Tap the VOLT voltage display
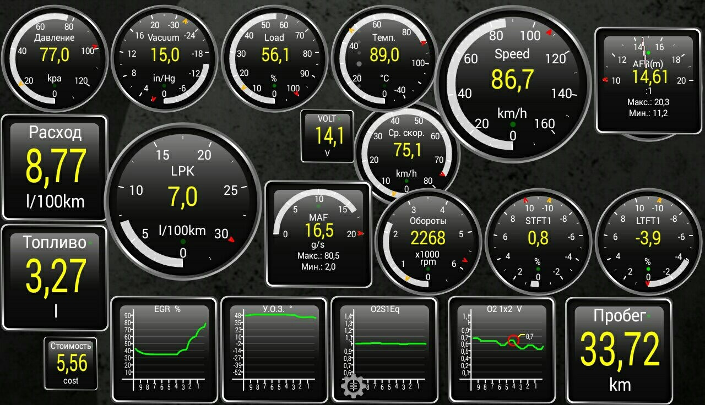705x405 pixels. pos(327,136)
